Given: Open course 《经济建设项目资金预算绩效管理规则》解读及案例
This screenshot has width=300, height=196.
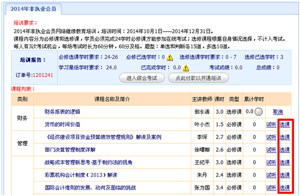Looking at the screenshot, I should point(104,137).
